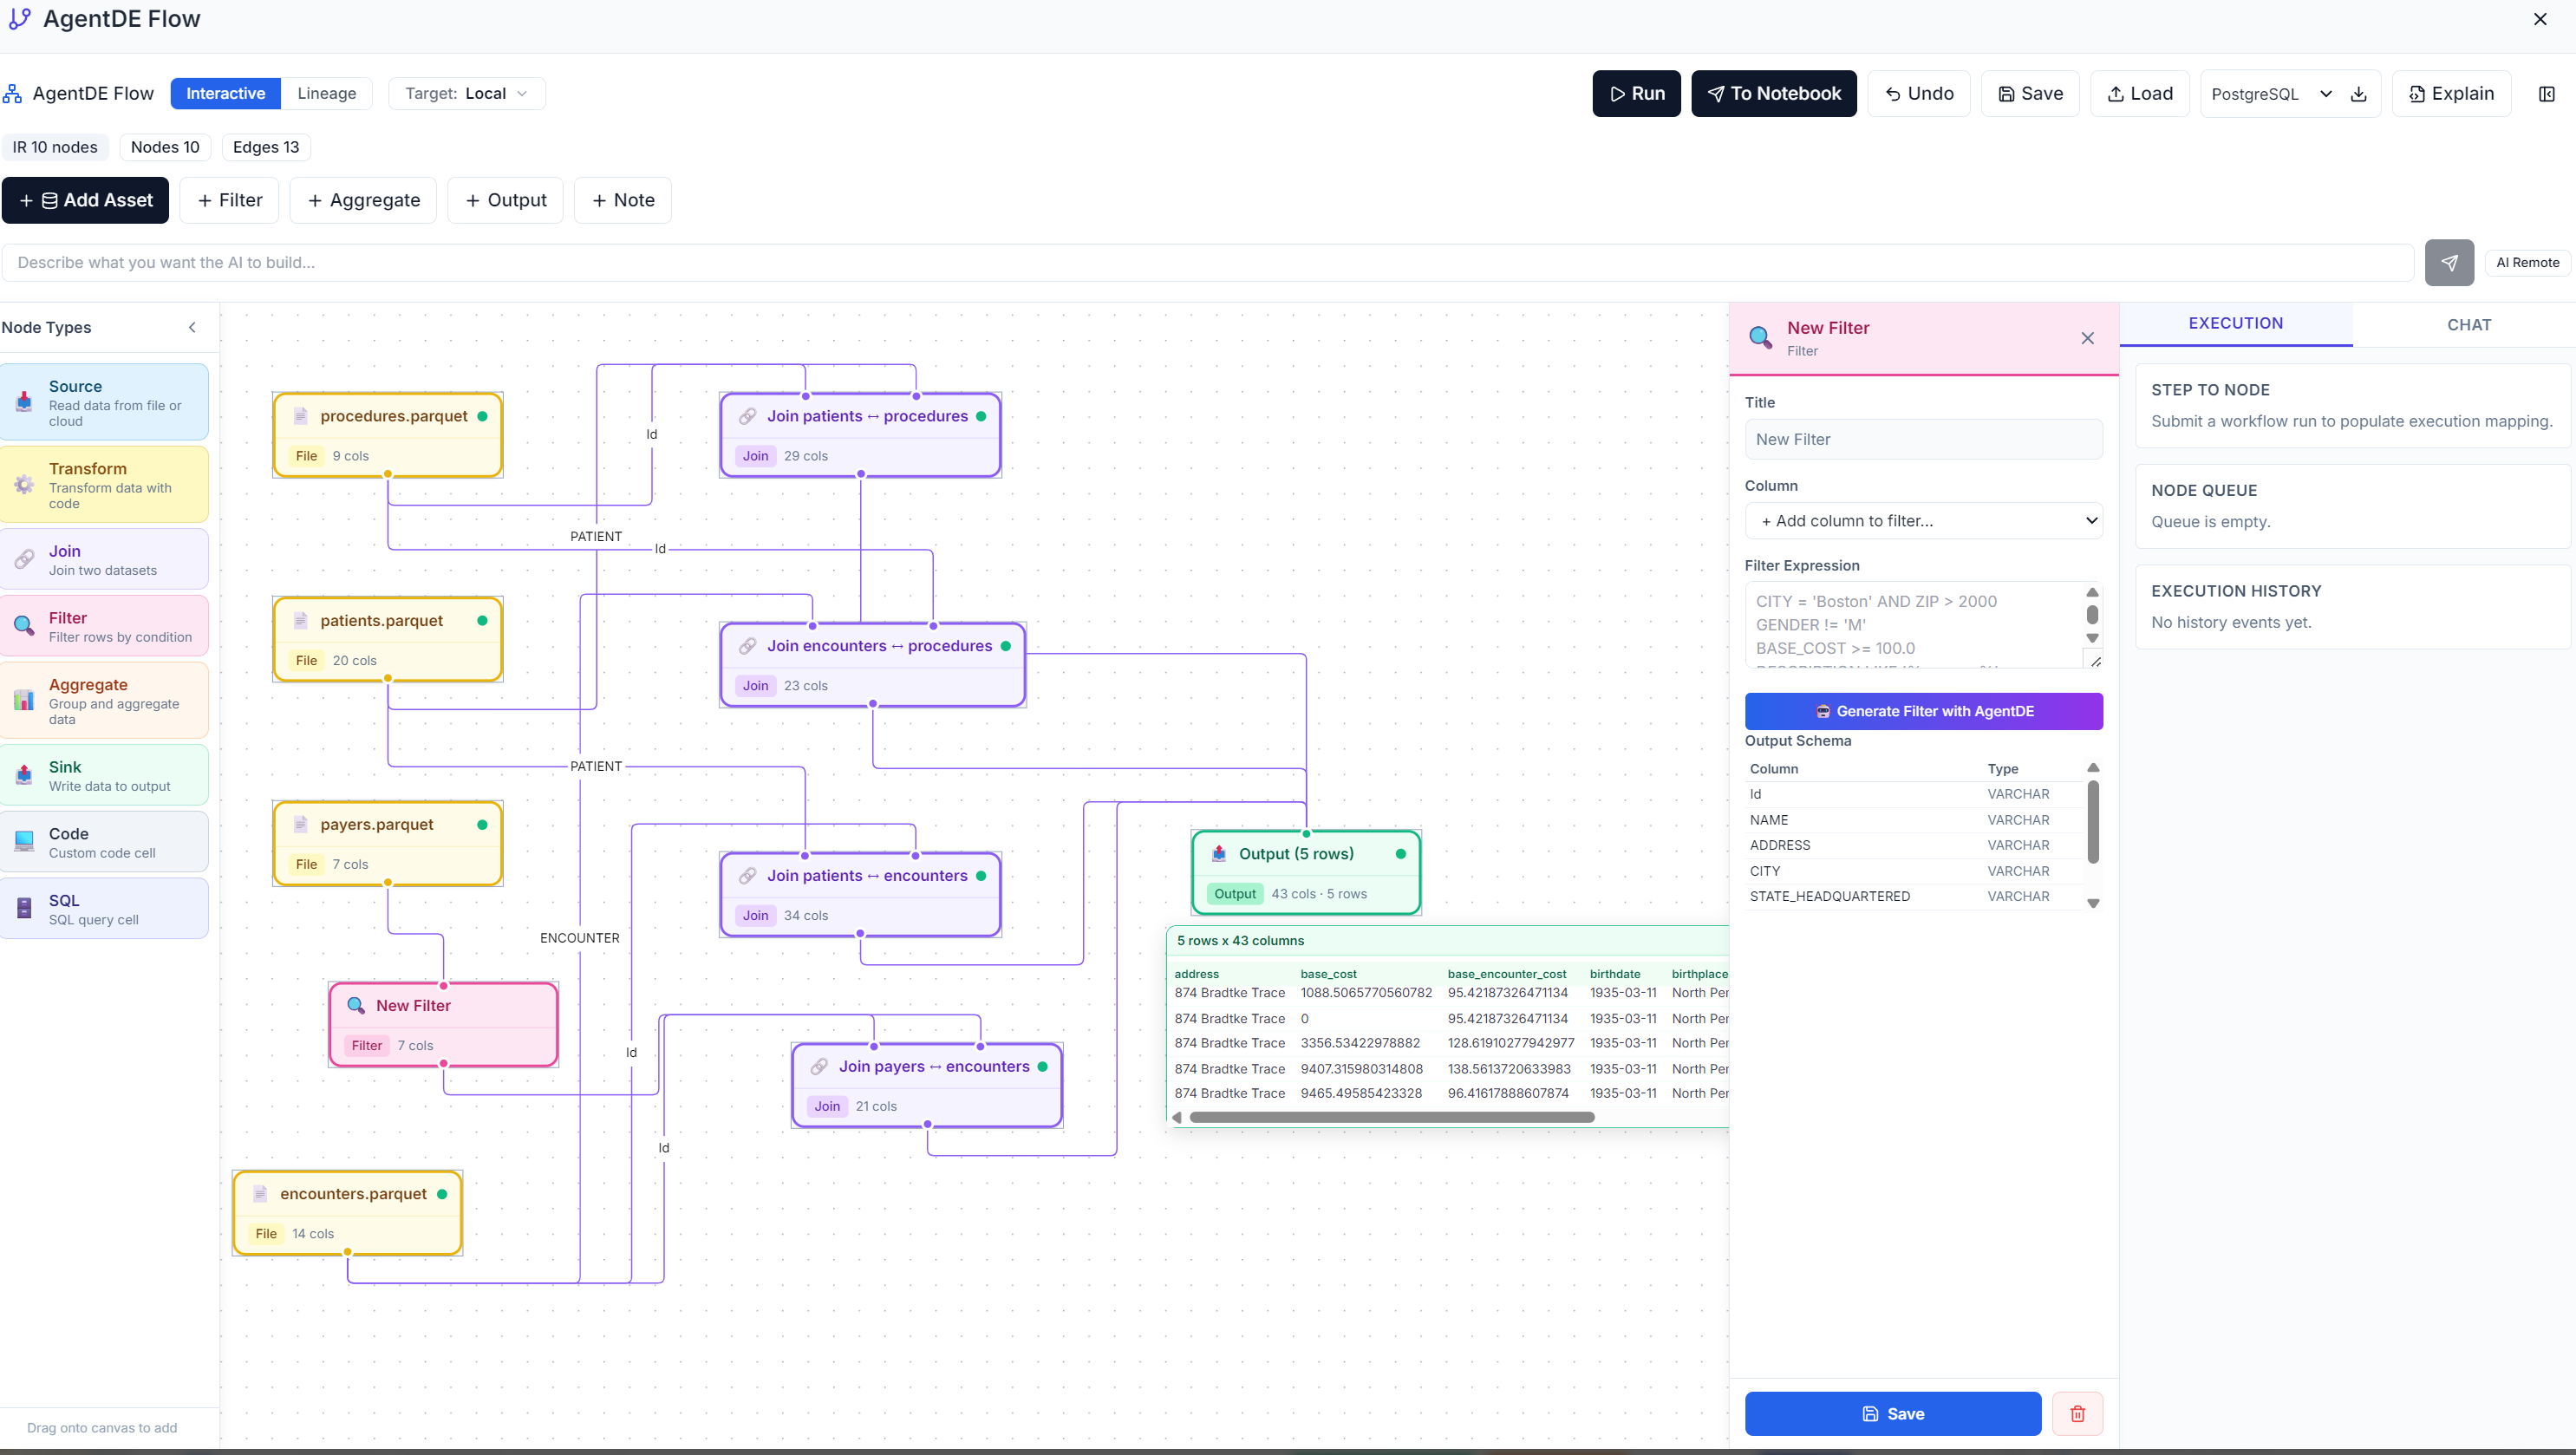Click the New Filter node on canvas
Screen dimensions: 2576x1455
coord(443,1025)
